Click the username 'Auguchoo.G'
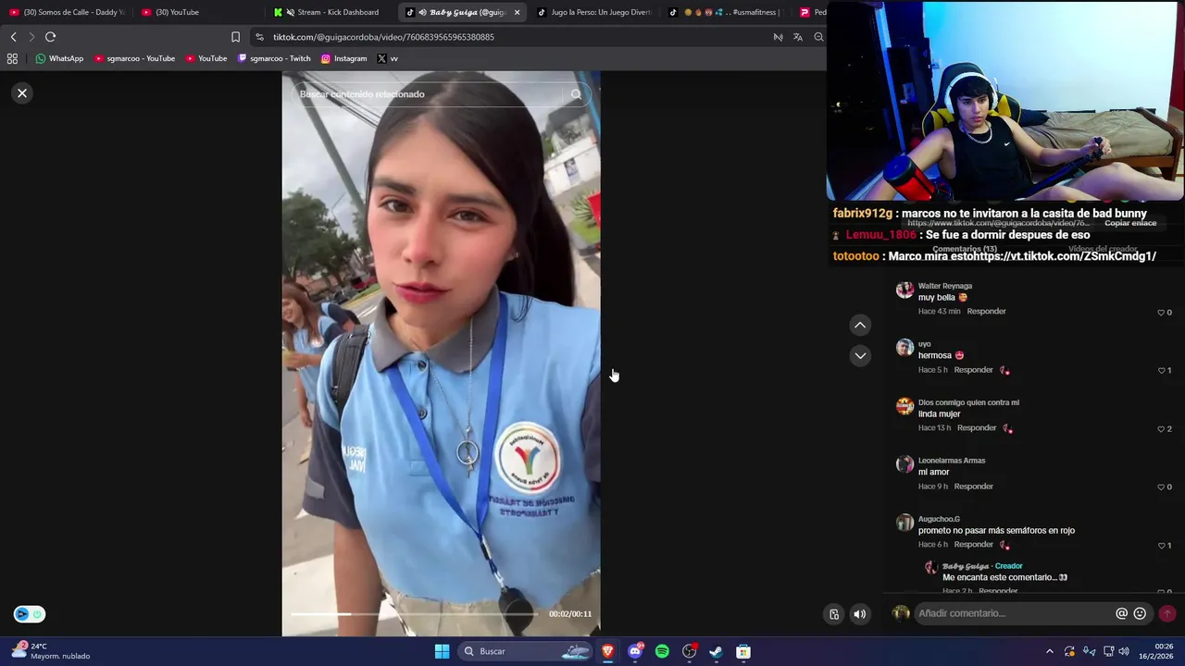The image size is (1185, 666). (939, 519)
